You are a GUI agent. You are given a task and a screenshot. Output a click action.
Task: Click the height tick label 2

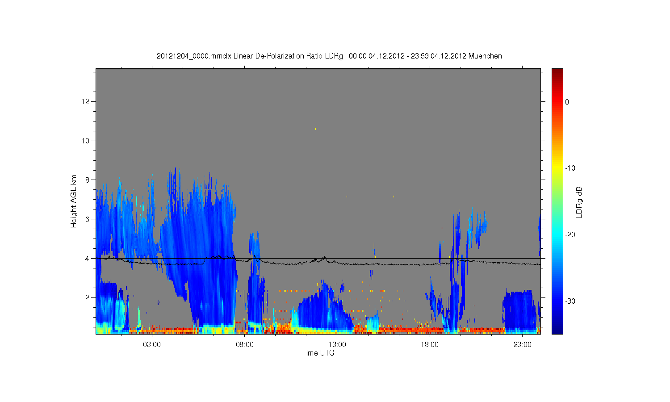pos(88,297)
